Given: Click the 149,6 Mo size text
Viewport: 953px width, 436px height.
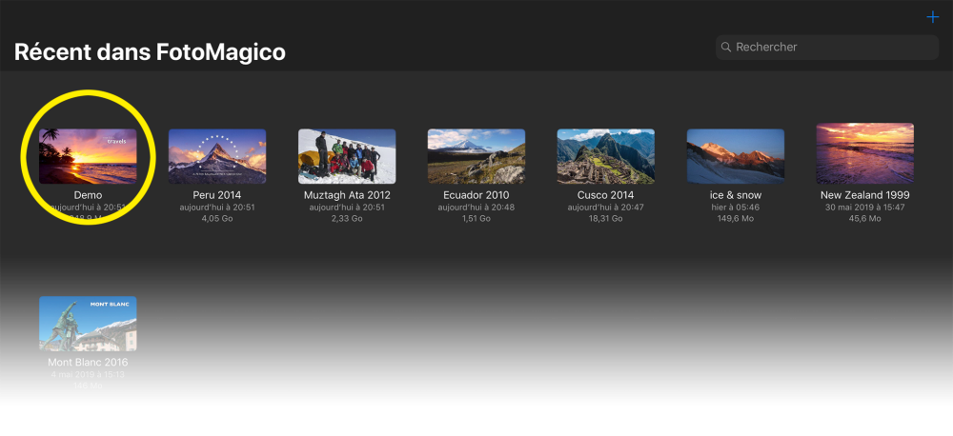Looking at the screenshot, I should point(736,219).
